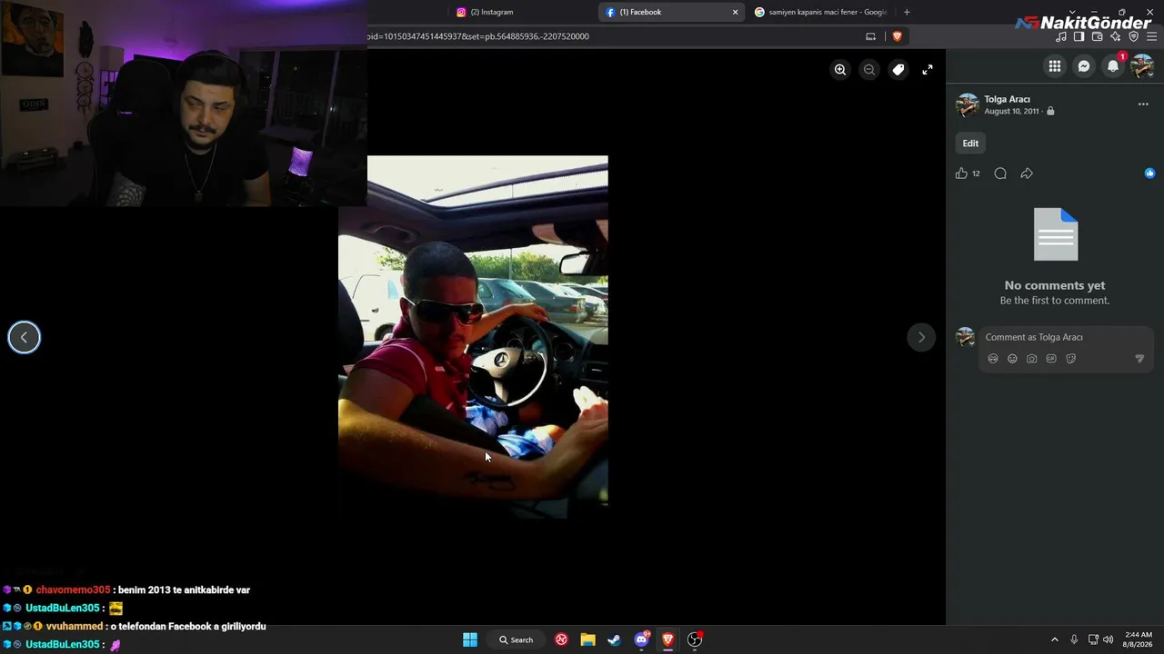Open post options three-dot menu
Screen dimensions: 1164x654
1143,104
